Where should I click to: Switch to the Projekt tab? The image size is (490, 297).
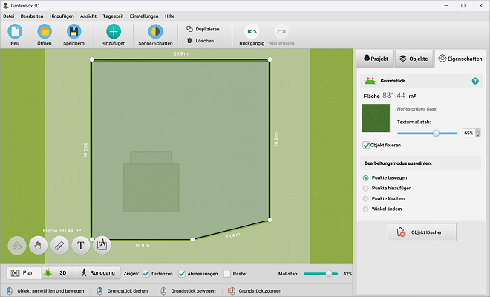coord(376,59)
